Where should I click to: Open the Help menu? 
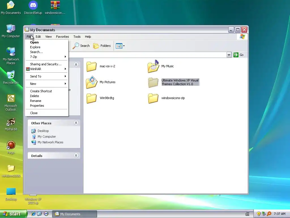[88, 37]
